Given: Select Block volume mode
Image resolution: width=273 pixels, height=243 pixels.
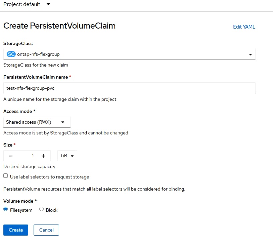Looking at the screenshot, I should tap(42, 209).
